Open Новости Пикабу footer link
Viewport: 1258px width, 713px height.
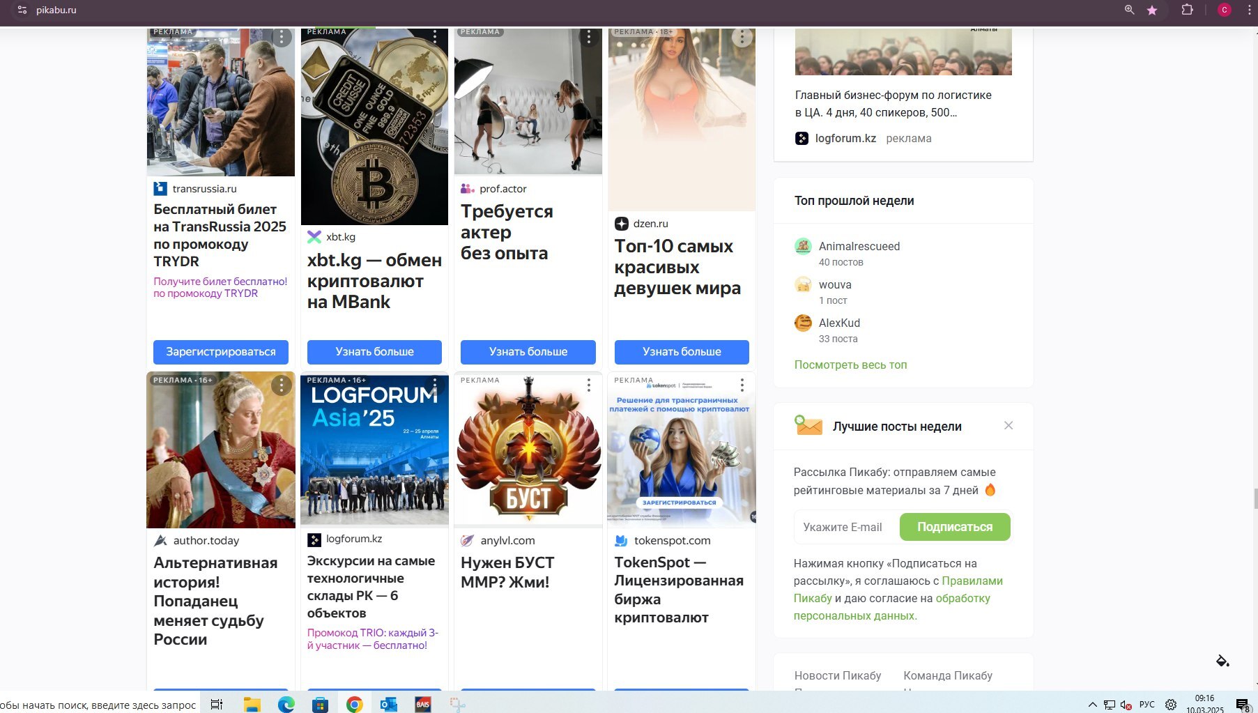(x=838, y=675)
